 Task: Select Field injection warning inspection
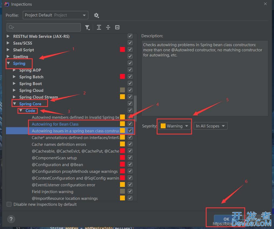tap(52, 192)
